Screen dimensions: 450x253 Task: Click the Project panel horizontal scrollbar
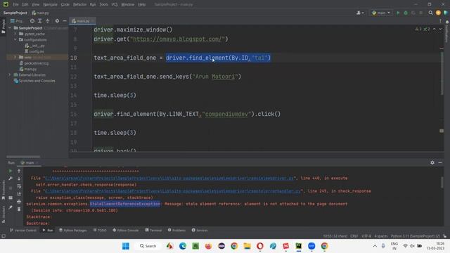click(x=23, y=157)
